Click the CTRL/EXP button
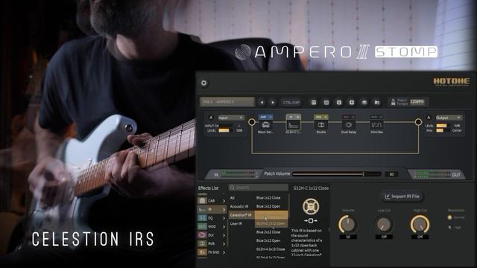Viewport: 477px width, 268px height. point(291,103)
